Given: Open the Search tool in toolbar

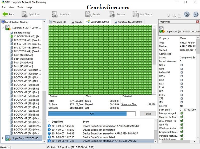Looking at the screenshot, I should (x=93, y=14).
